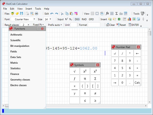Viewport: 153px width, 115px height.
Task: Open the fx functions icon
Action: pos(107,13)
